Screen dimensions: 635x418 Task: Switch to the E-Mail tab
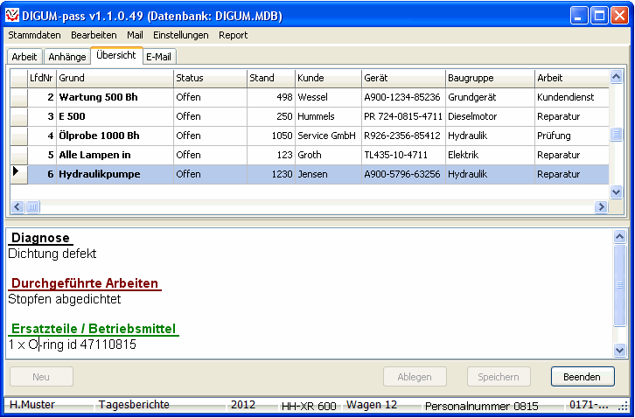point(159,57)
